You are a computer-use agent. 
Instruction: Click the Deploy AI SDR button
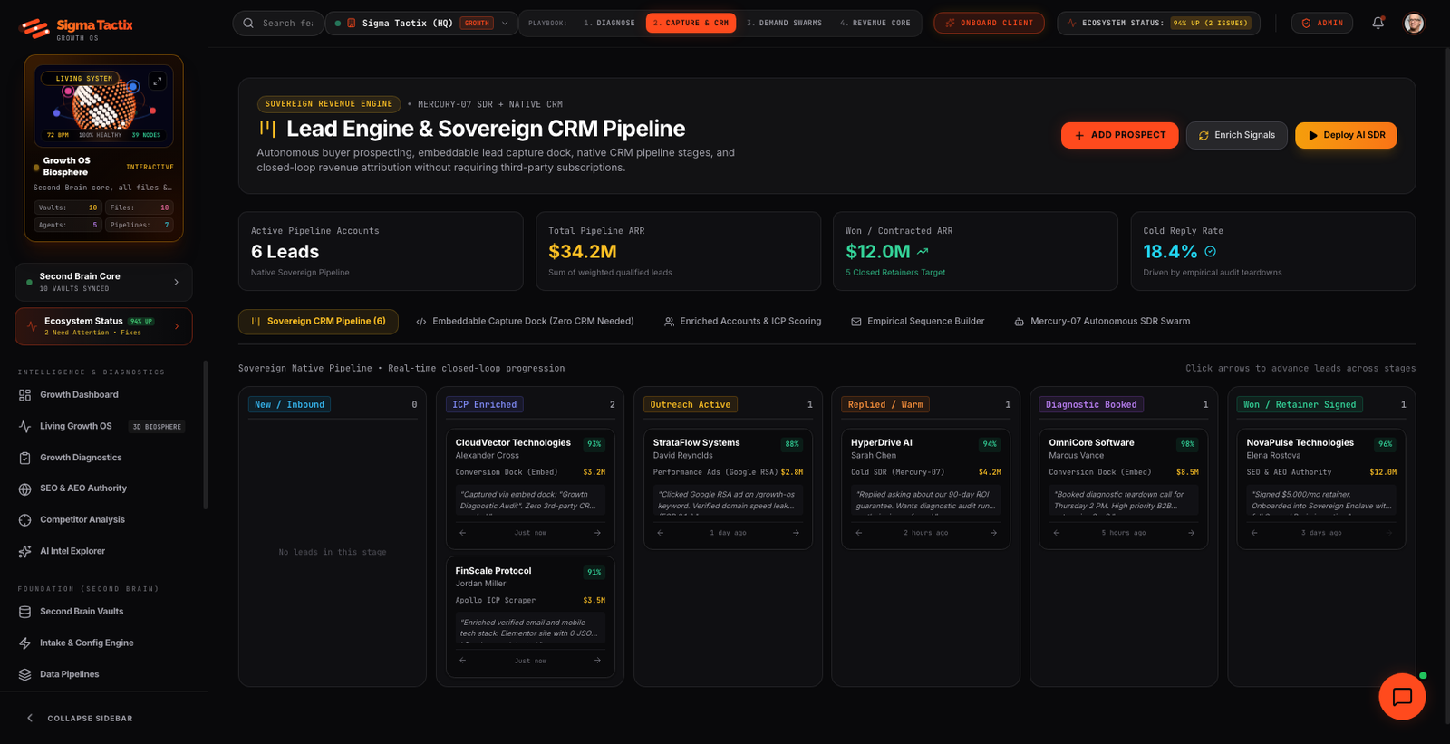(x=1346, y=135)
